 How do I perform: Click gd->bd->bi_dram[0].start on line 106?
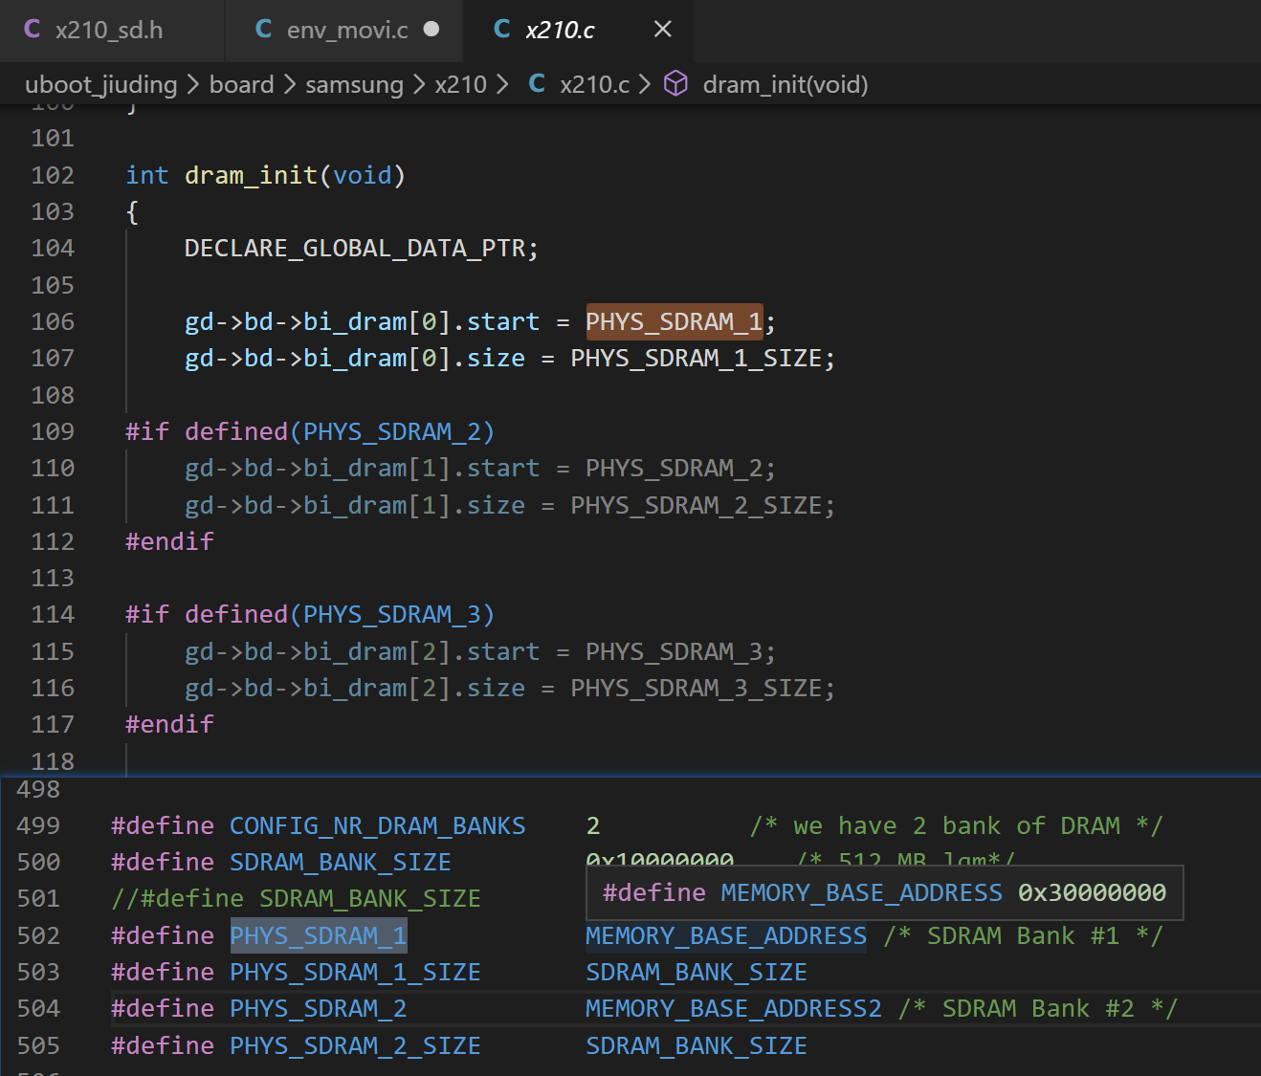pos(362,321)
